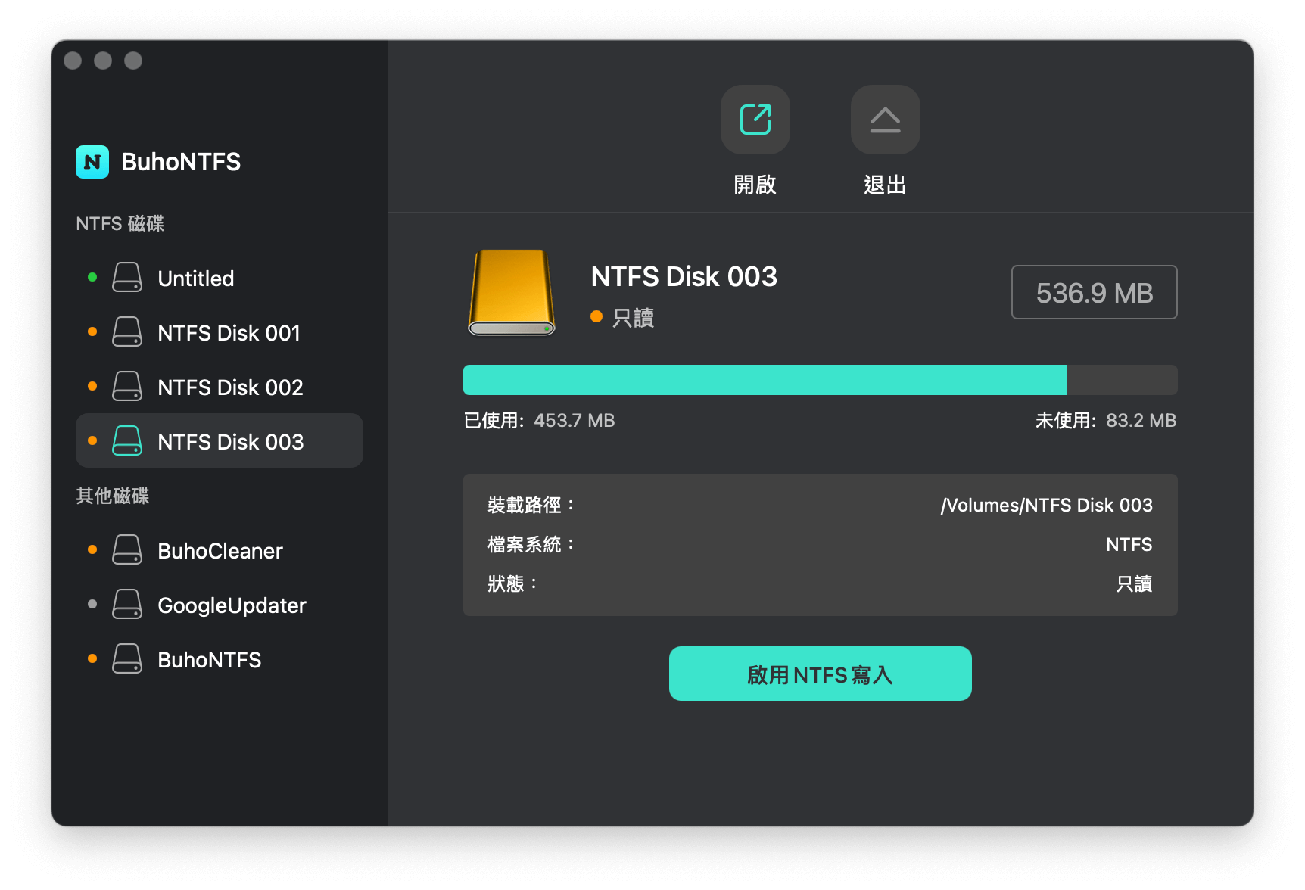Image resolution: width=1305 pixels, height=890 pixels.
Task: Select NTFS Disk 002 in sidebar
Action: [220, 387]
